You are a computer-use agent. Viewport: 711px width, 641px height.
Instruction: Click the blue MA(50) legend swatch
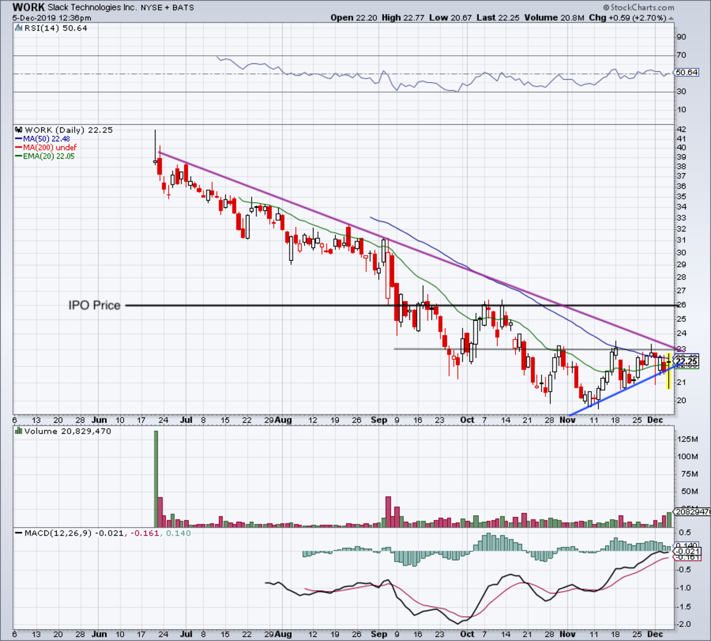click(x=18, y=139)
